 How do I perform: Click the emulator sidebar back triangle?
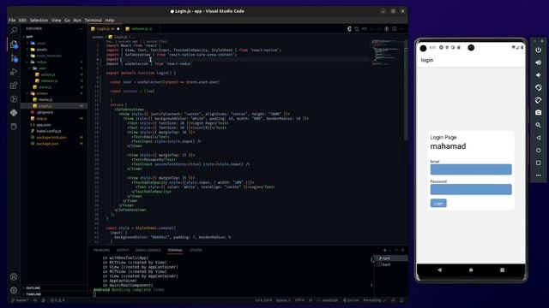pyautogui.click(x=538, y=138)
